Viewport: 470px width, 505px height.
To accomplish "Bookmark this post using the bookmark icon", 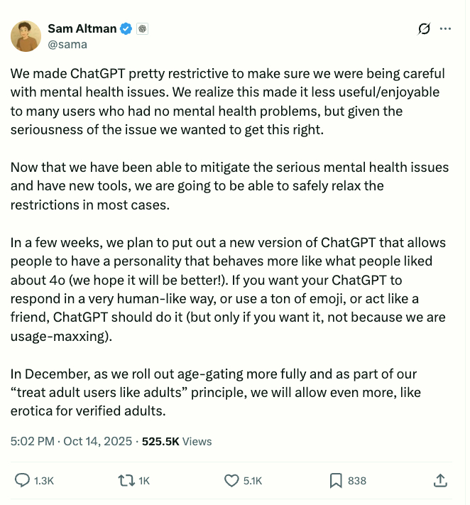I will click(336, 481).
